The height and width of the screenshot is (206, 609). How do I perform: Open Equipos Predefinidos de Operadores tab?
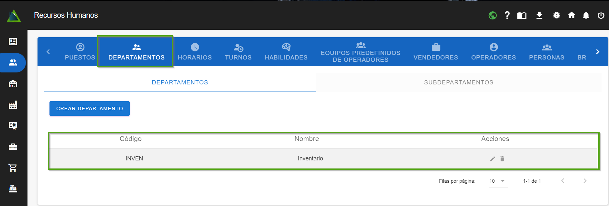tap(360, 52)
